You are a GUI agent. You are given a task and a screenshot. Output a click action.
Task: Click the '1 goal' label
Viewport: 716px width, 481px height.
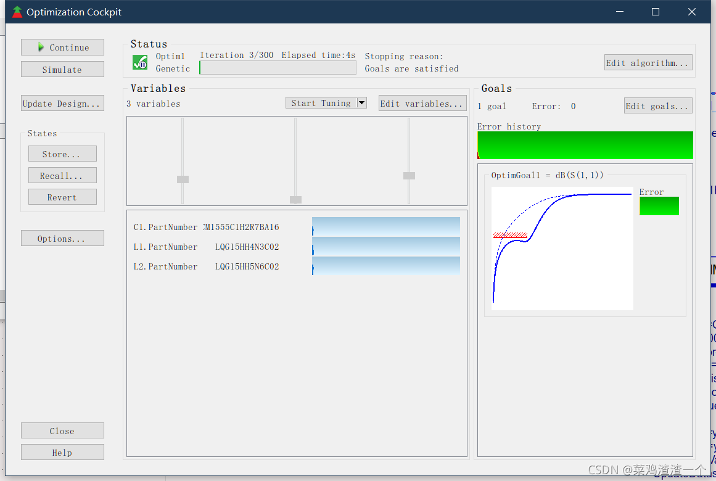(492, 106)
